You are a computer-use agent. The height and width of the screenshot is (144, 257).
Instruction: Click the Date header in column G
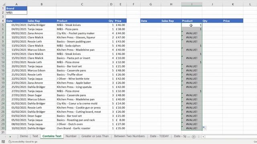click(x=151, y=21)
